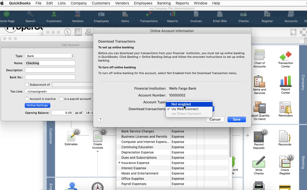Toggle Account is inactive checkbox
Screen dimensions: 307x190
(x=27, y=99)
